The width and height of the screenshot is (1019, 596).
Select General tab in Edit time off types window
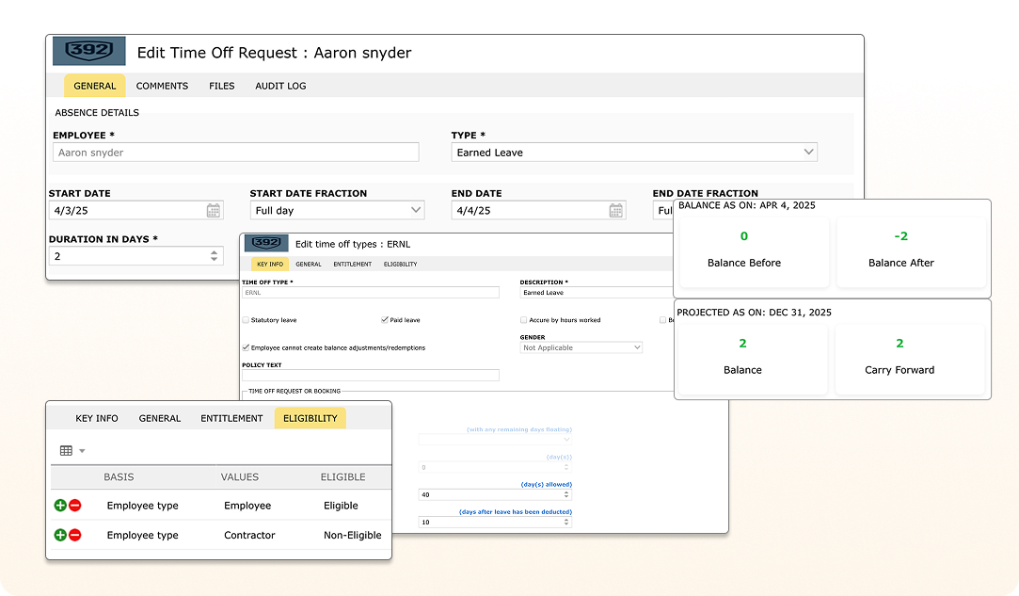pos(308,265)
